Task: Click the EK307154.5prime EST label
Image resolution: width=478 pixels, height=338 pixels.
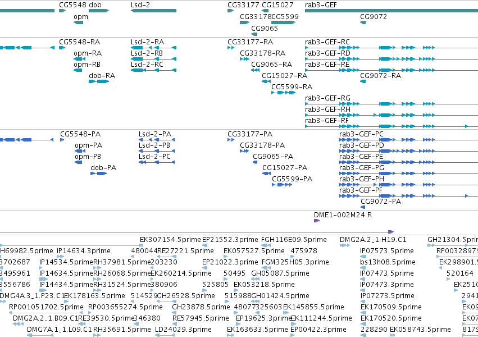Action: pyautogui.click(x=170, y=240)
